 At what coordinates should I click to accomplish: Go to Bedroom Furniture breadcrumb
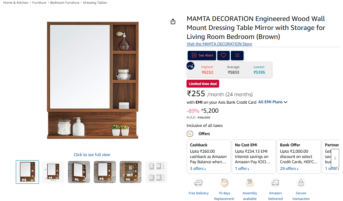click(x=65, y=3)
